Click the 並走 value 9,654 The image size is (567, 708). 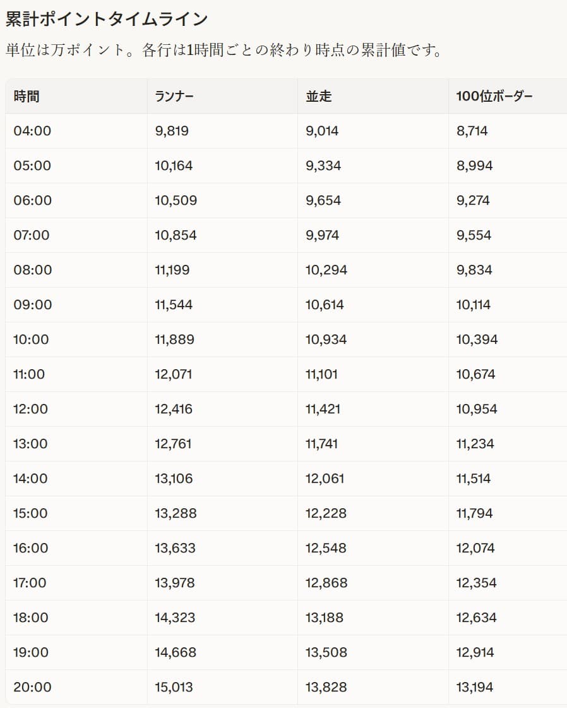pyautogui.click(x=323, y=201)
